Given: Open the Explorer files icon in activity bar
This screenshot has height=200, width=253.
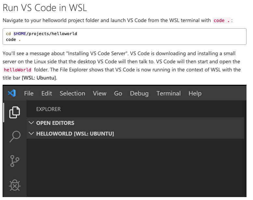Looking at the screenshot, I should [x=15, y=112].
